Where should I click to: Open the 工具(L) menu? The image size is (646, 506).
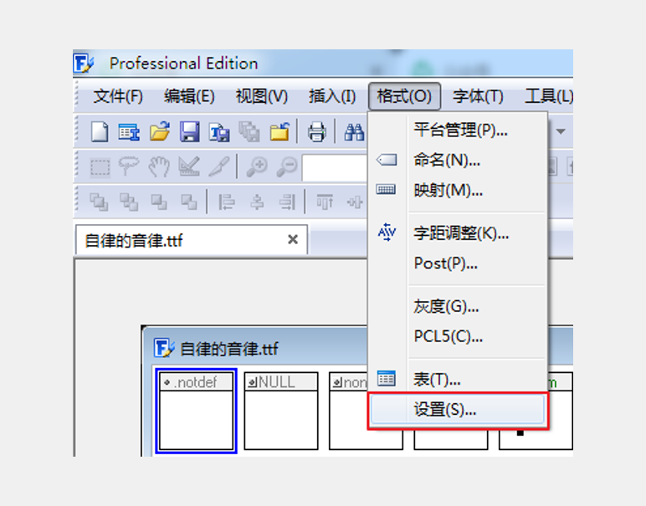pos(548,97)
